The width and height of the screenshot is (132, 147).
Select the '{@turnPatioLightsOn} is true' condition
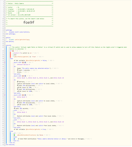[x=25, y=57]
